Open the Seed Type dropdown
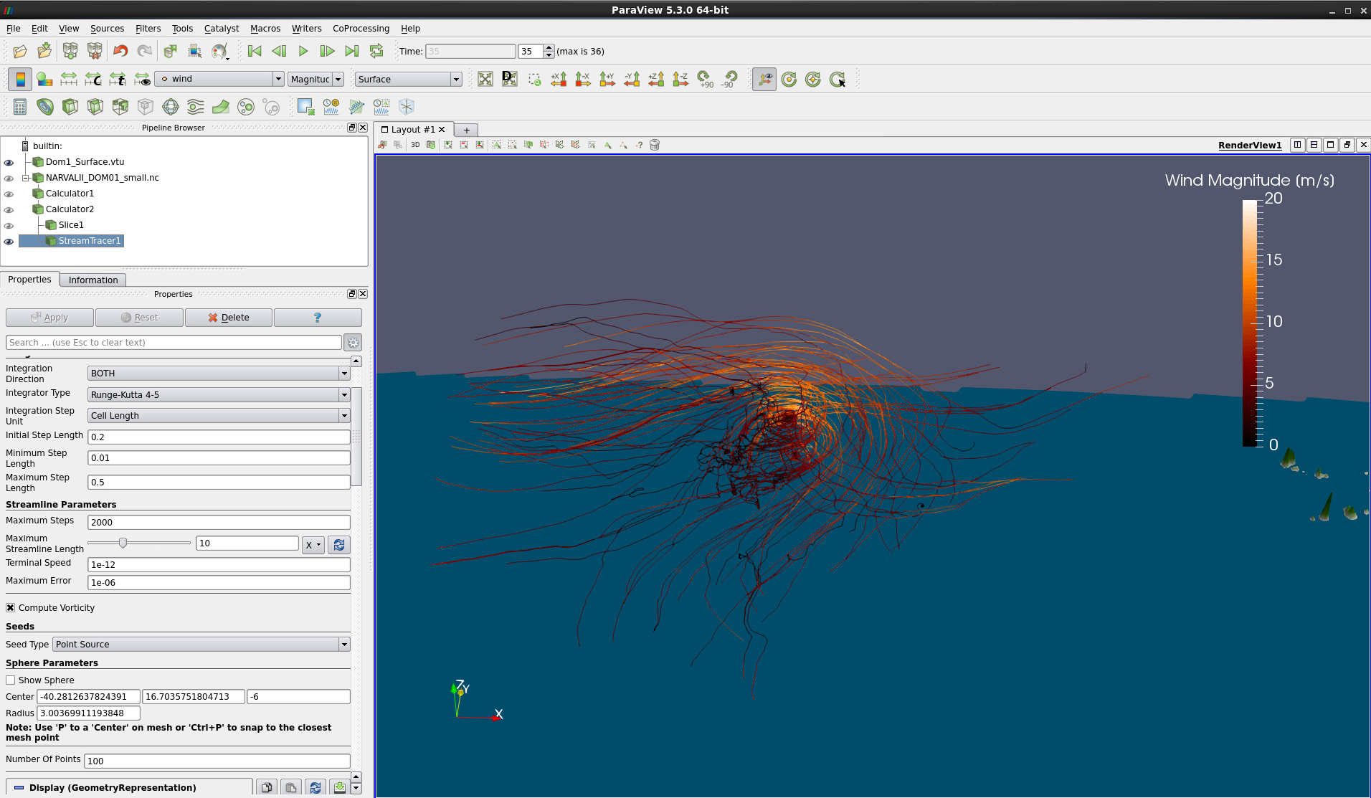The height and width of the screenshot is (798, 1371). point(201,645)
